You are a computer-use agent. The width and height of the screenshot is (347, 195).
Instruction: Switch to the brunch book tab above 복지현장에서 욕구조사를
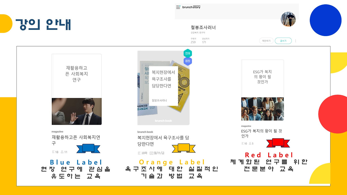[x=145, y=132]
